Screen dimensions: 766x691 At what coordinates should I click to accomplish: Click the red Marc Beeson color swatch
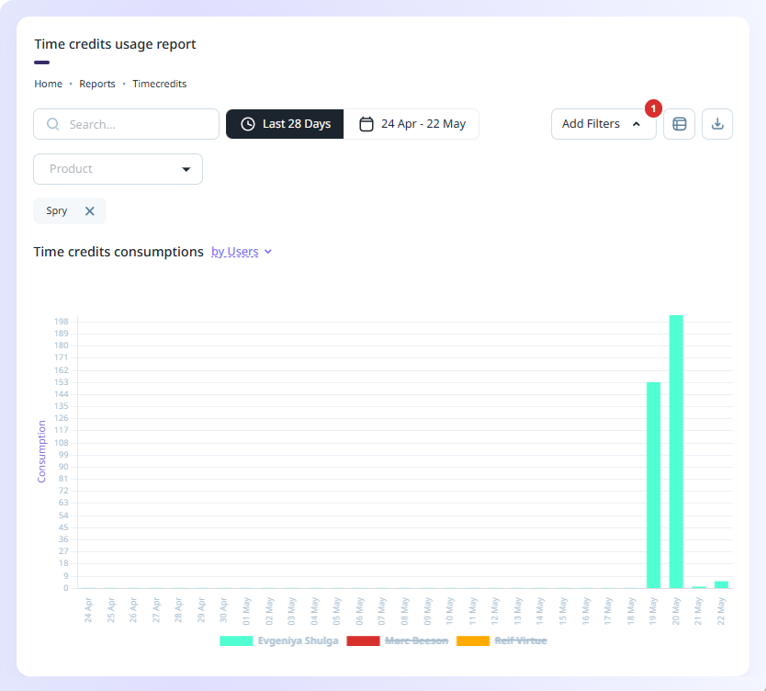click(363, 640)
